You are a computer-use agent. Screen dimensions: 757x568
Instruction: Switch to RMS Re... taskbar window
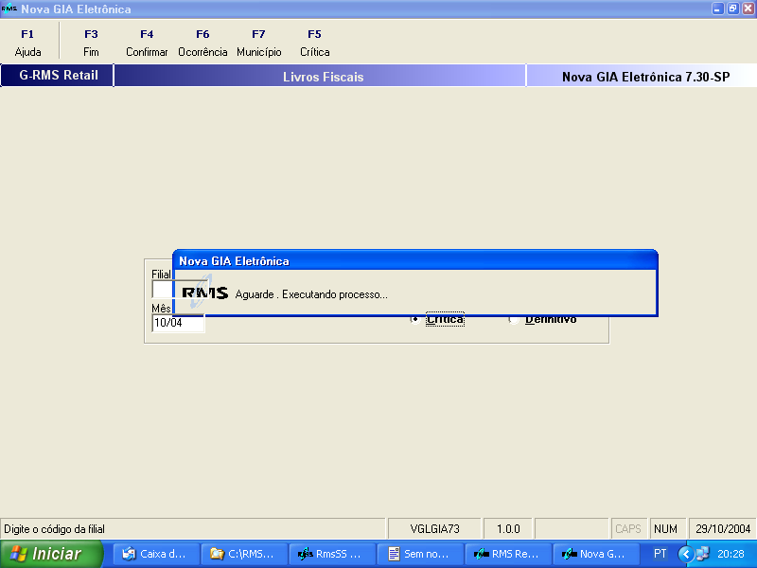coord(507,554)
